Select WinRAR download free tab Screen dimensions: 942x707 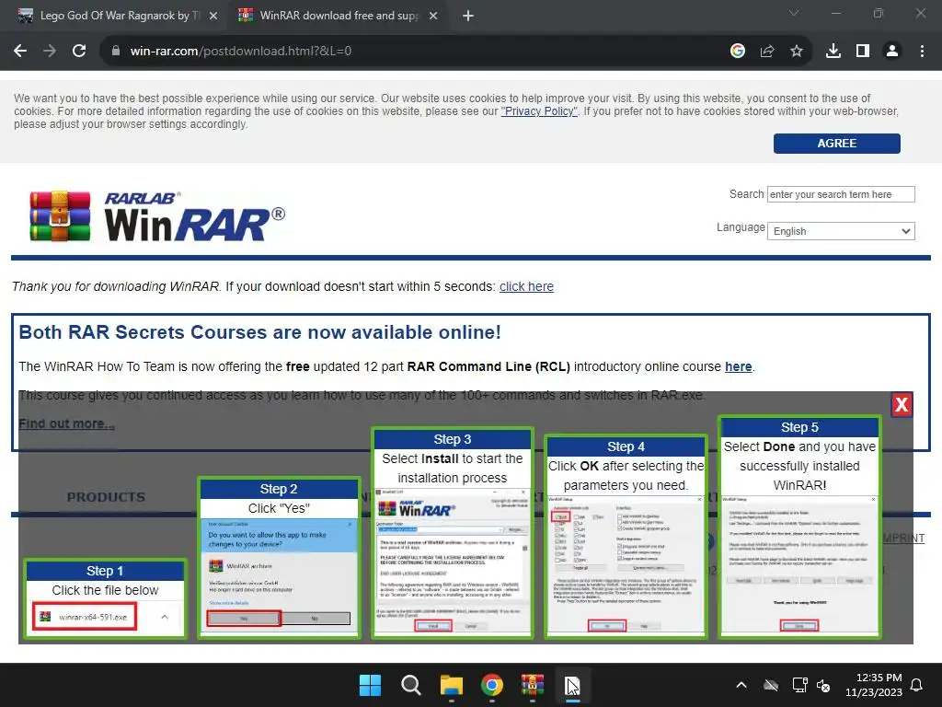337,17
